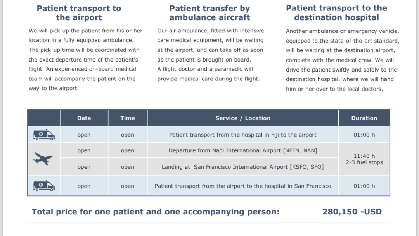
Task: Click the Service / Location column header
Action: 243,118
